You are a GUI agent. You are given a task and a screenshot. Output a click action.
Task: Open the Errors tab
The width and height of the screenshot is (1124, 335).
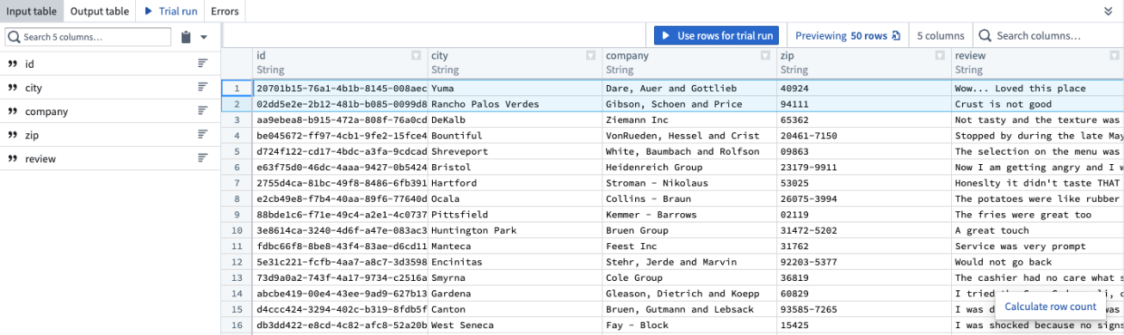pyautogui.click(x=225, y=11)
